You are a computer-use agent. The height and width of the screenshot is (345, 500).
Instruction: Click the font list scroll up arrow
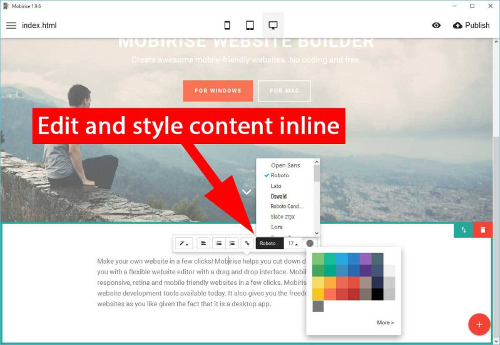click(317, 162)
